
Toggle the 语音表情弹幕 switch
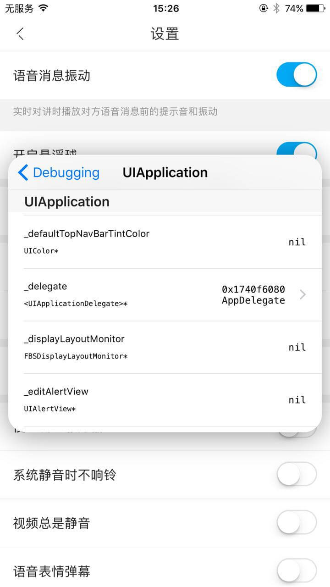(x=297, y=570)
